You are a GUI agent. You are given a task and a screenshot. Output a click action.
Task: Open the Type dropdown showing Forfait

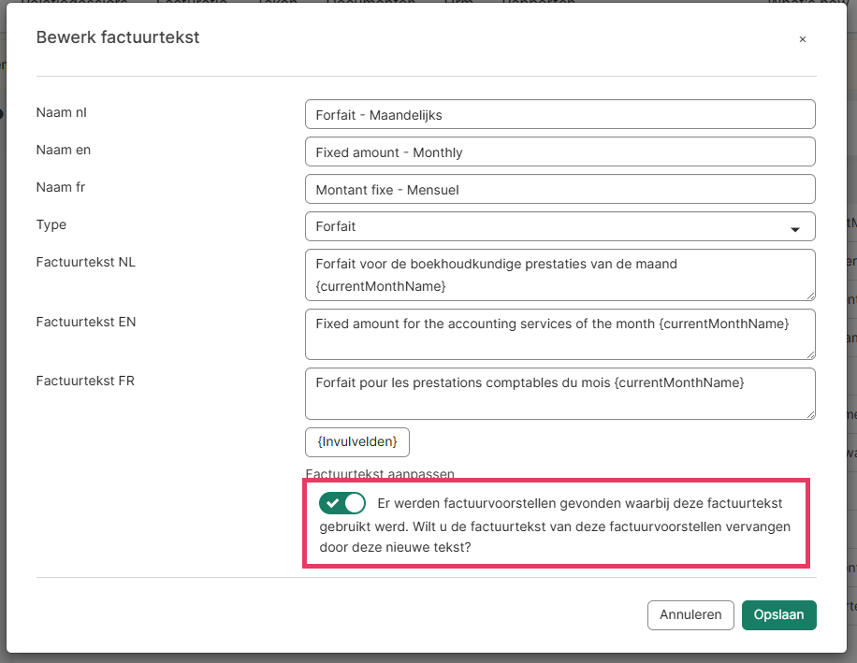559,226
